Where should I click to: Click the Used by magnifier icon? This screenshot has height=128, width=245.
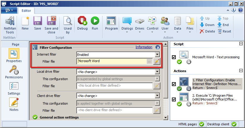point(68,25)
